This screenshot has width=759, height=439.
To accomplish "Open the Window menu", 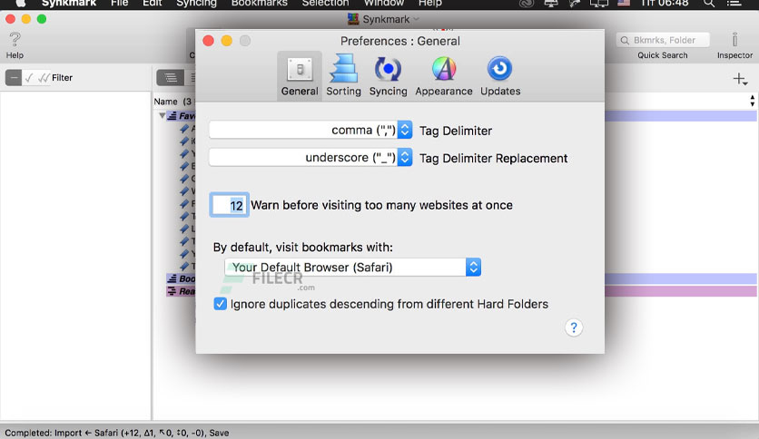I will (384, 3).
